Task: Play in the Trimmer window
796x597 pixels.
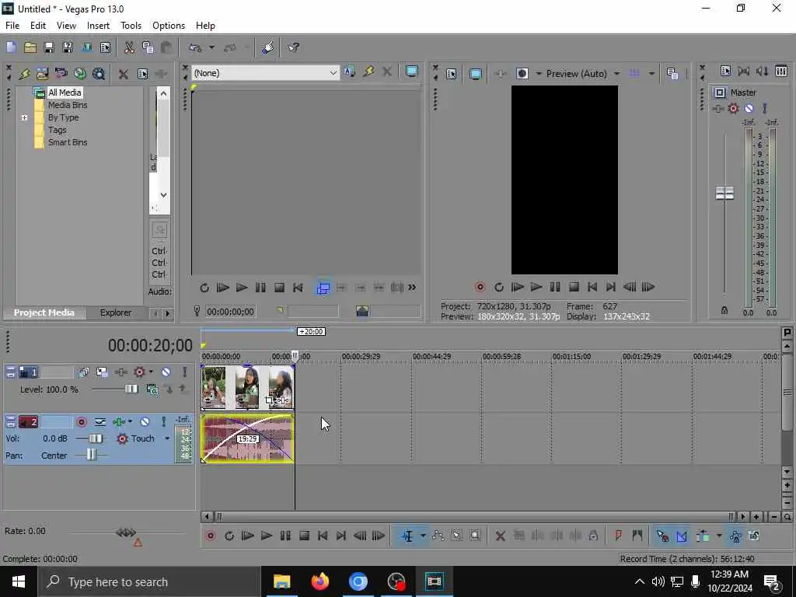Action: (x=242, y=288)
